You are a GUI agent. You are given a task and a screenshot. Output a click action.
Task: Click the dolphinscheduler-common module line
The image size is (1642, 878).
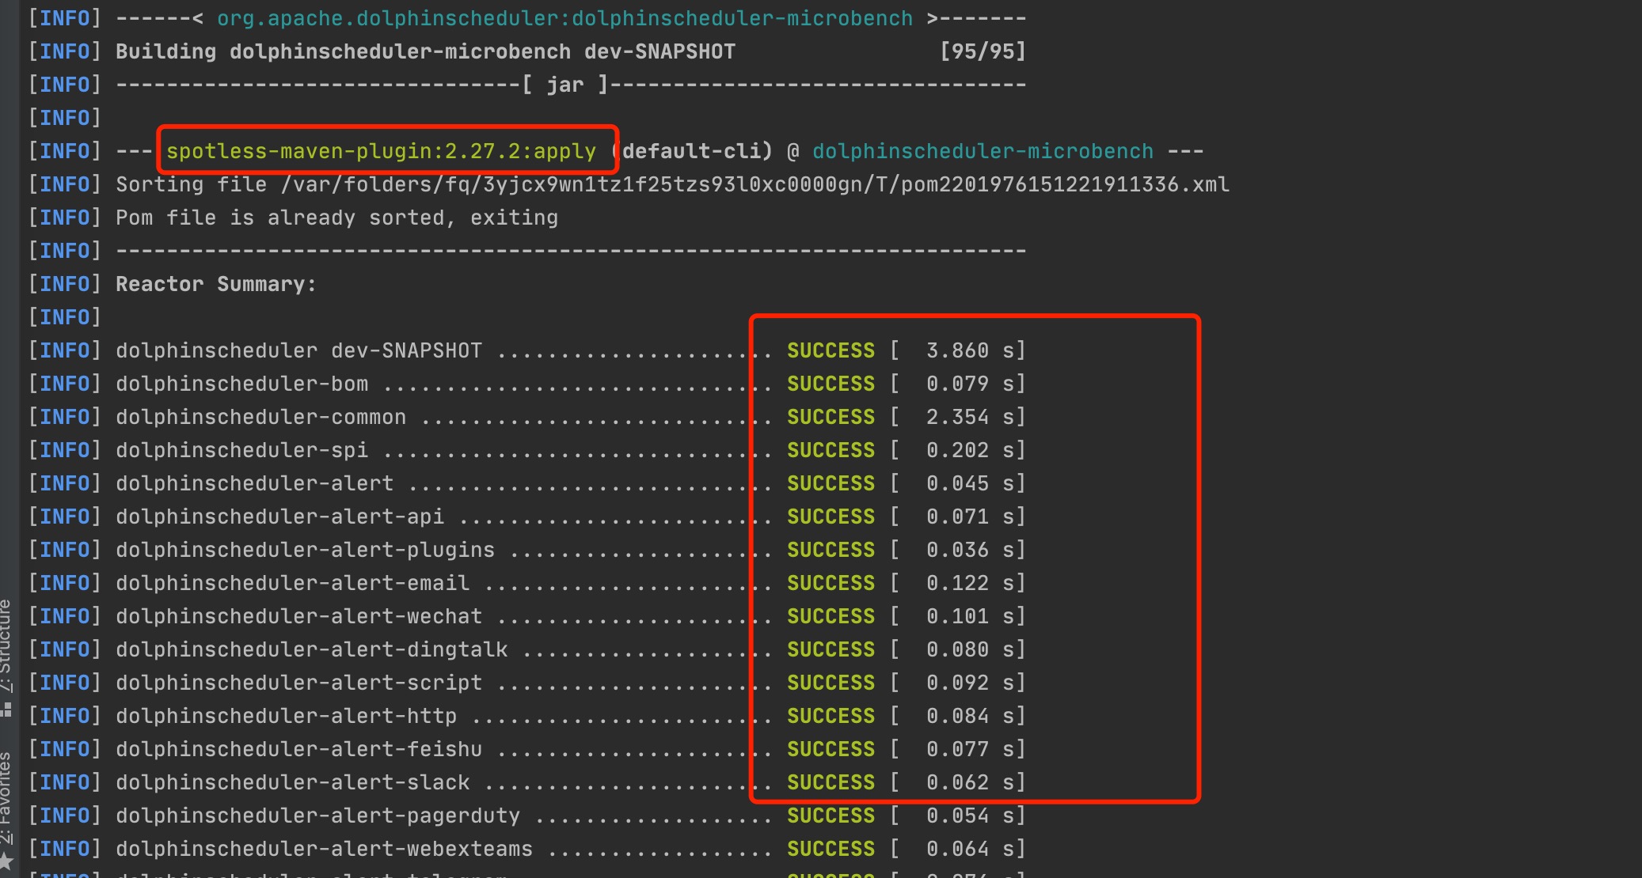tap(260, 417)
